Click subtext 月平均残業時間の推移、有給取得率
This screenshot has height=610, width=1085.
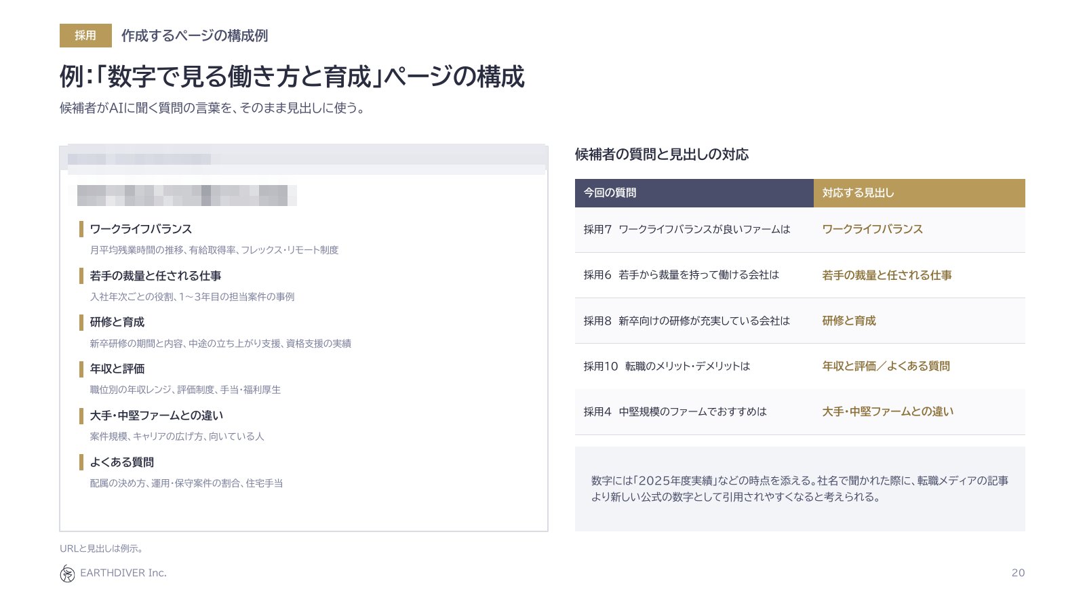[214, 250]
